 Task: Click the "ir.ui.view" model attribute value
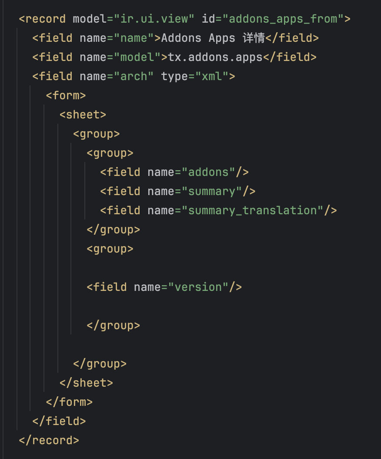pos(154,19)
